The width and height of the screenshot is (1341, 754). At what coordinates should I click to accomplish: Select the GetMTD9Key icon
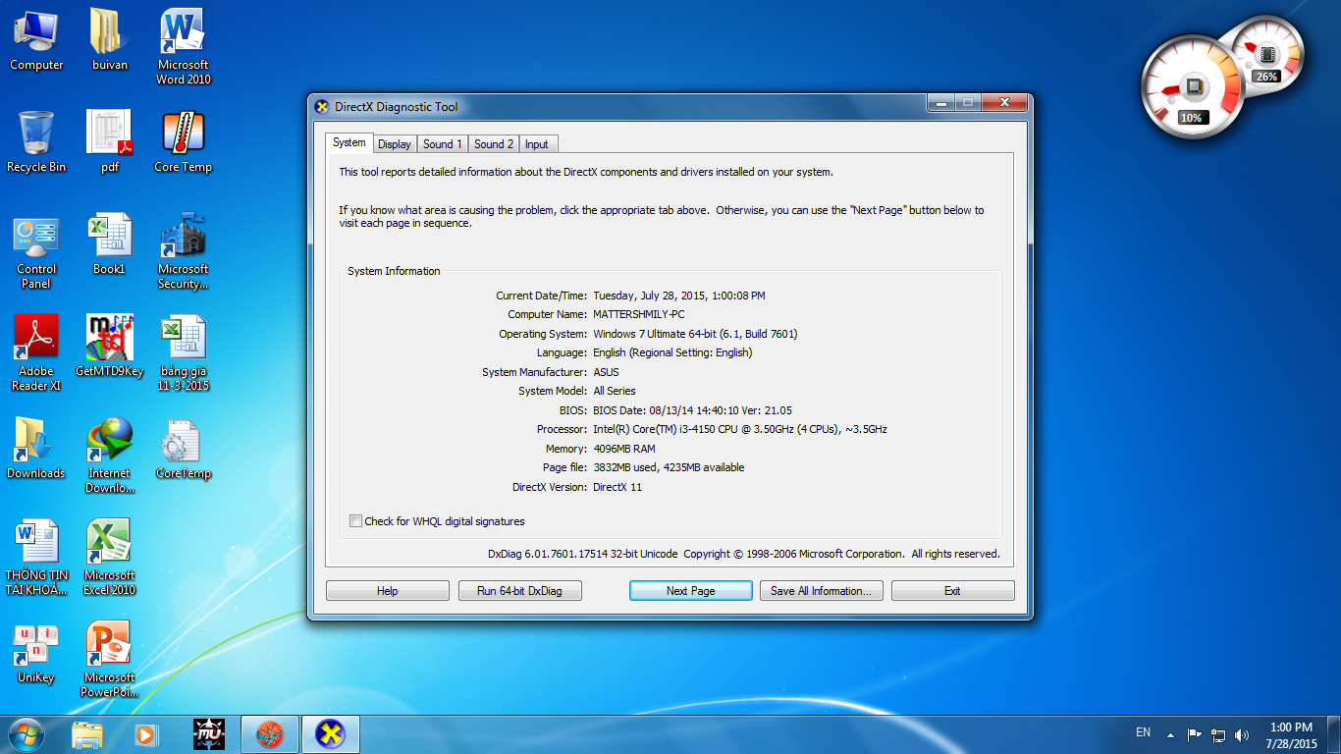[x=109, y=346]
